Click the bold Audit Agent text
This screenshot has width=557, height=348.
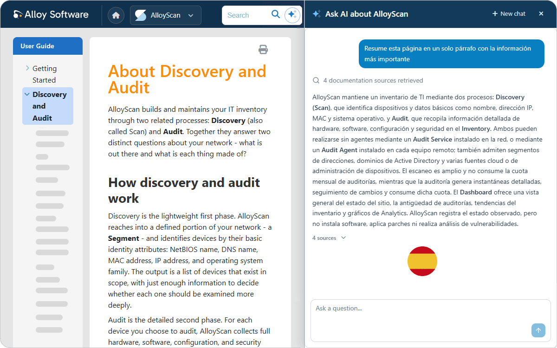pyautogui.click(x=339, y=150)
